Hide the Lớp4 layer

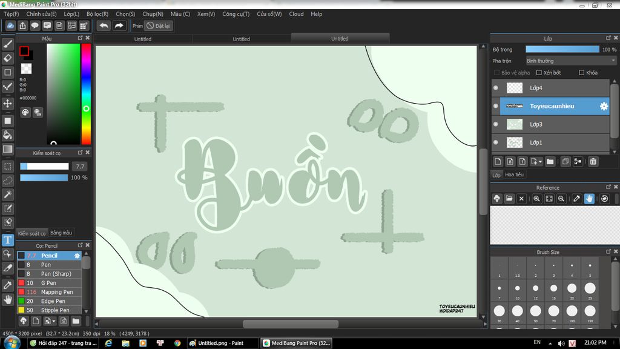pos(496,88)
